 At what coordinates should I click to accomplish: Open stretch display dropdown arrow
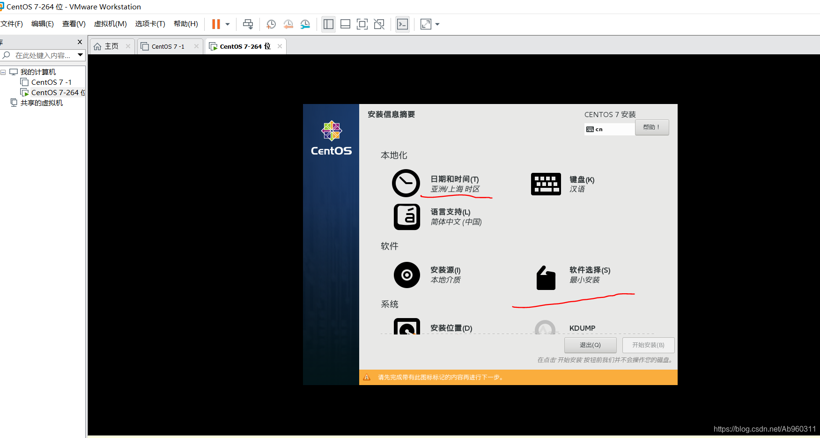tap(437, 24)
